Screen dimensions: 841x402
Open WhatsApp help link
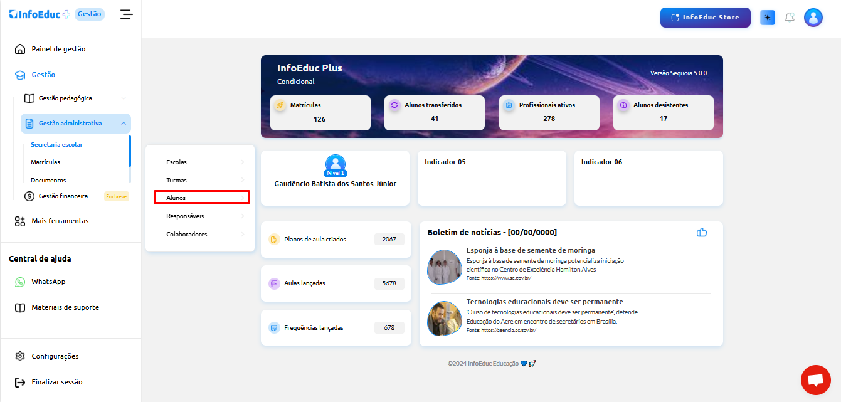point(48,282)
